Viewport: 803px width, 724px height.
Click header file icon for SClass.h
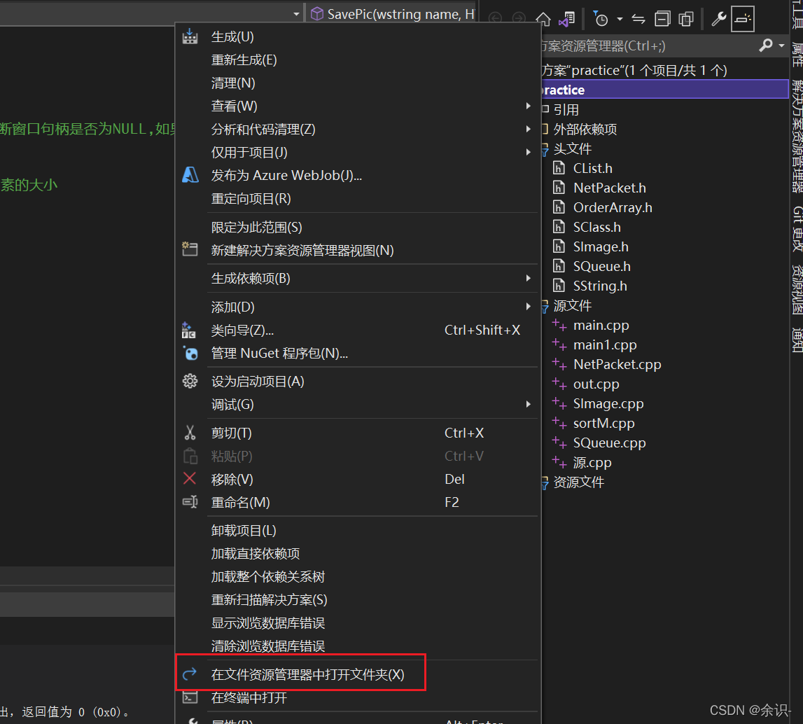point(559,227)
